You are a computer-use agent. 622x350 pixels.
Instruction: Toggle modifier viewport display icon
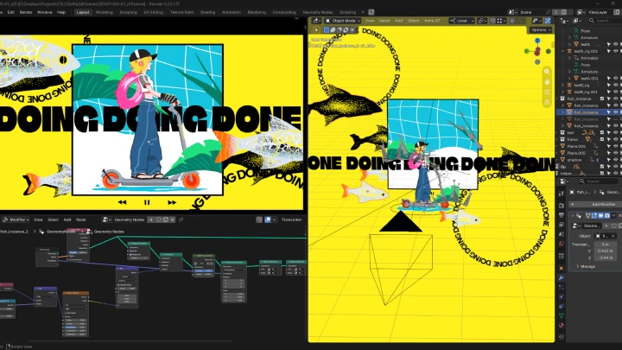pos(600,215)
